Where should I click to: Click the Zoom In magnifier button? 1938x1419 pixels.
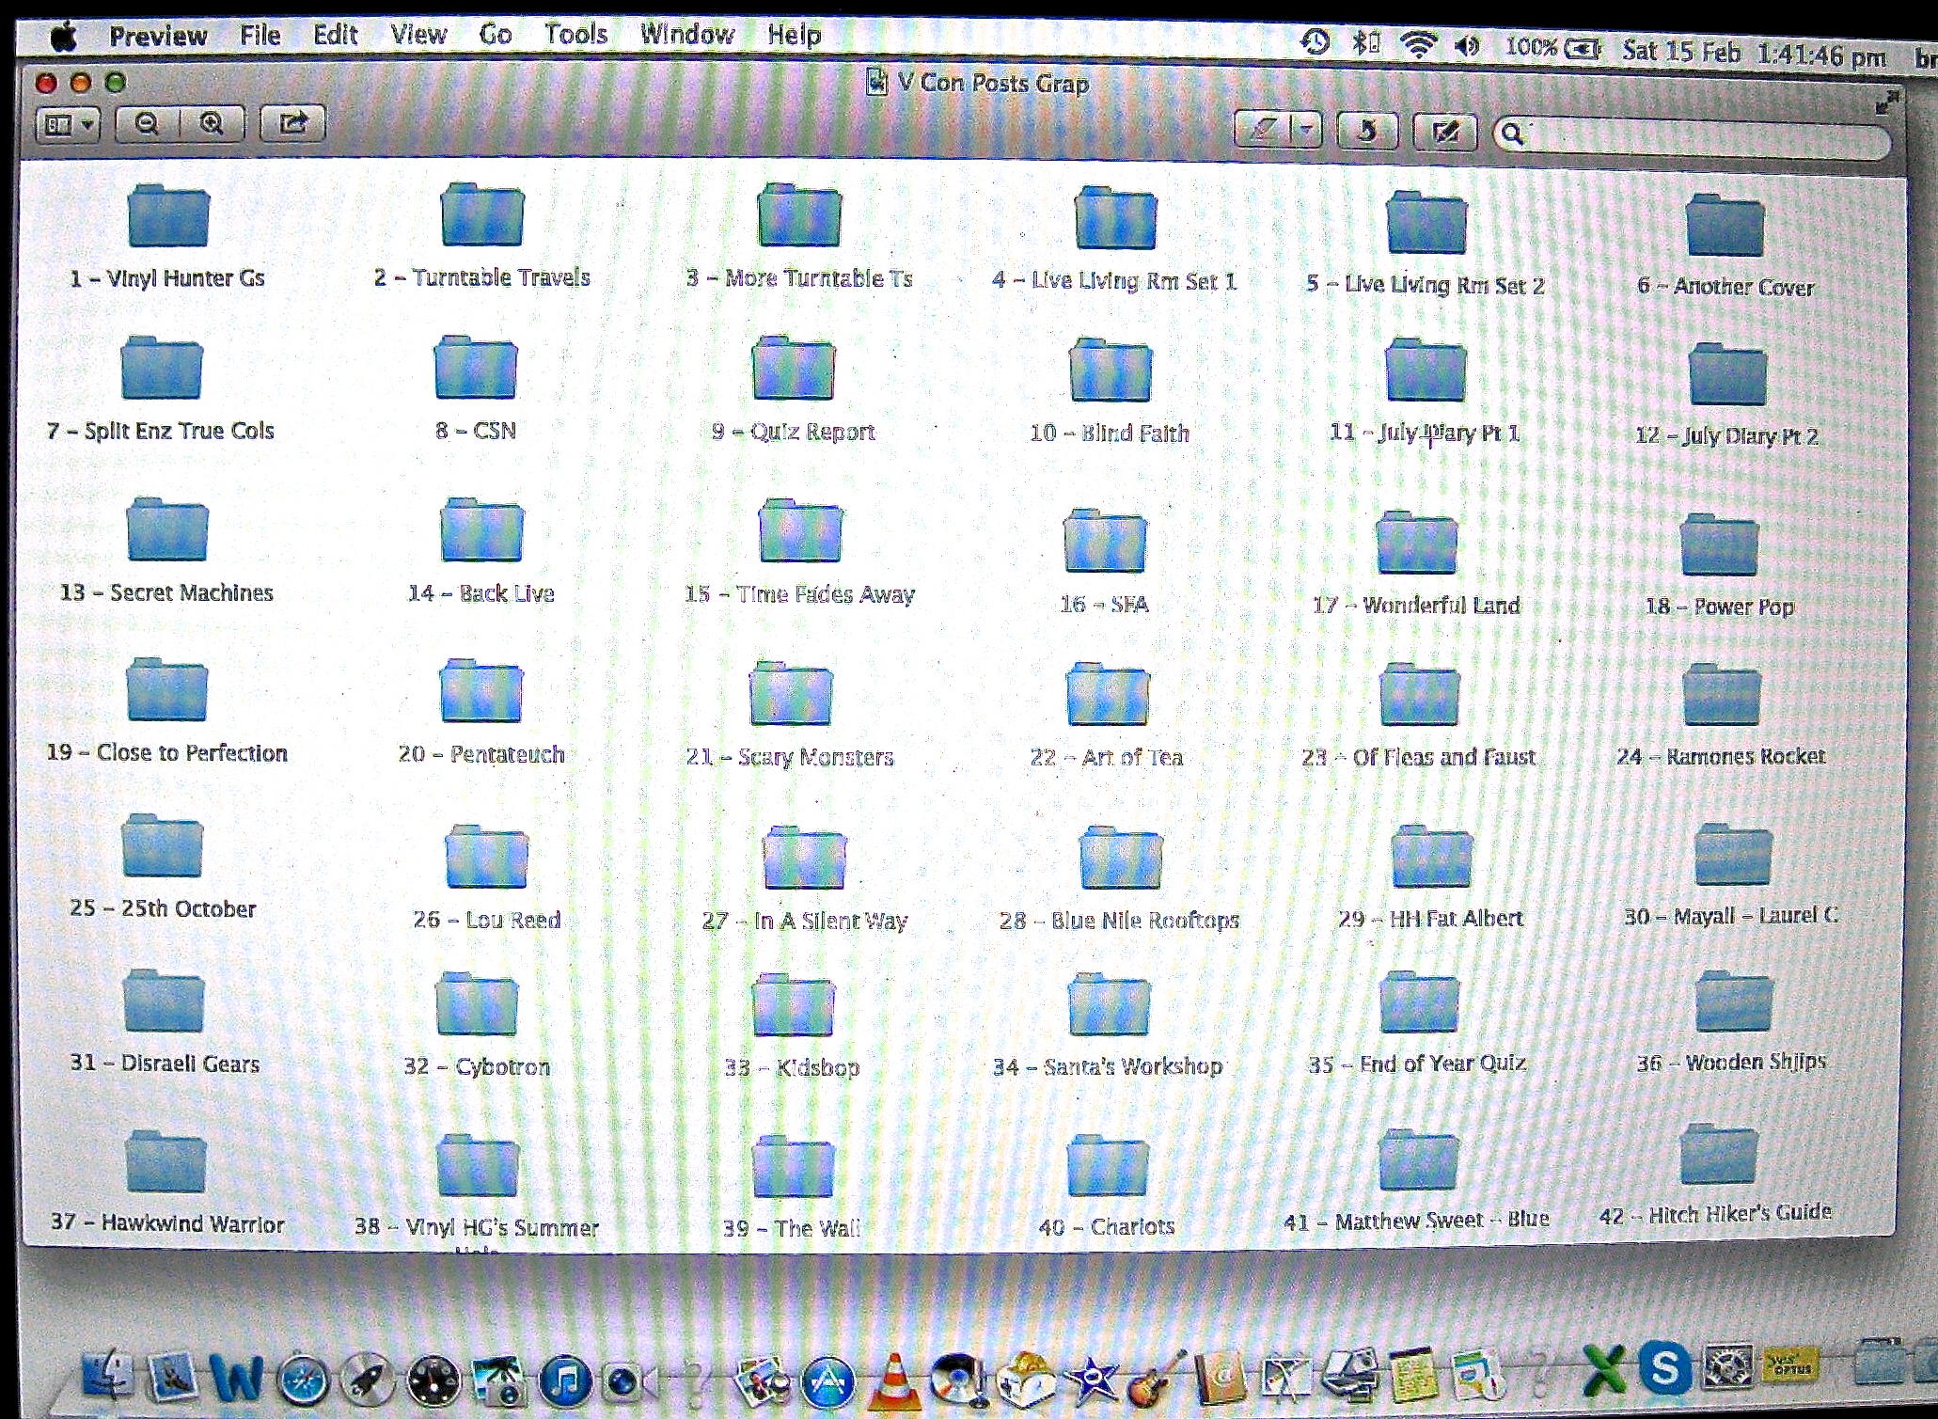pos(213,123)
